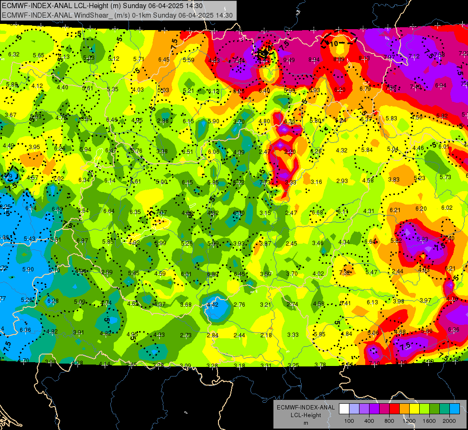This screenshot has height=430, width=468.
Task: Click the red legend swatch
Action: pyautogui.click(x=394, y=409)
